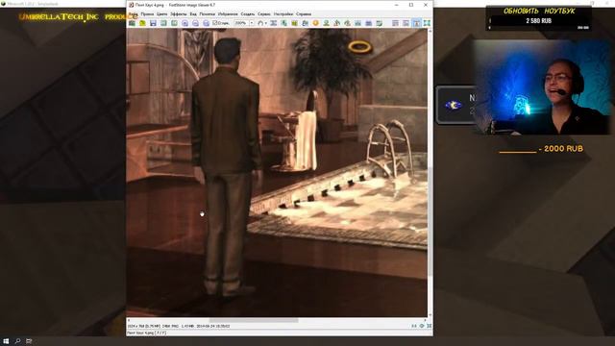This screenshot has width=615, height=346.
Task: Click the first layout view icon
Action: tap(395, 23)
